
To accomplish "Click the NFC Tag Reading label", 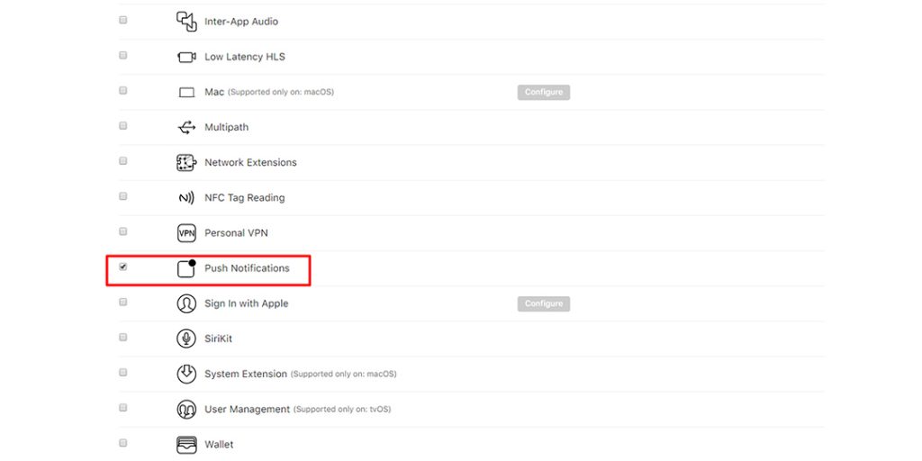I will 245,198.
